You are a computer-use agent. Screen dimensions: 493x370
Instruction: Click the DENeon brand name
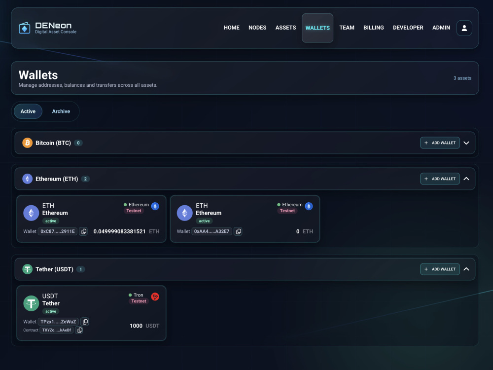click(53, 26)
